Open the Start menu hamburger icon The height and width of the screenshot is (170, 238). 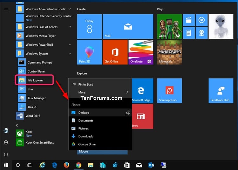click(x=6, y=9)
